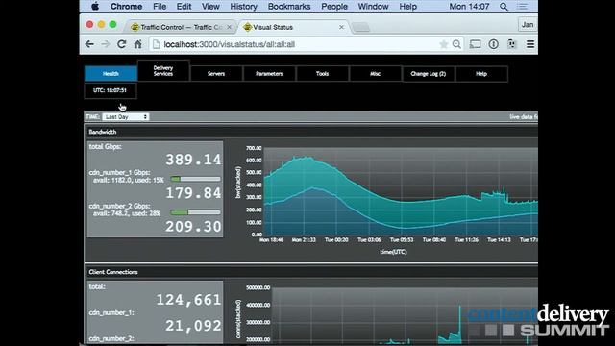
Task: Open the Apple menu
Action: tap(95, 7)
